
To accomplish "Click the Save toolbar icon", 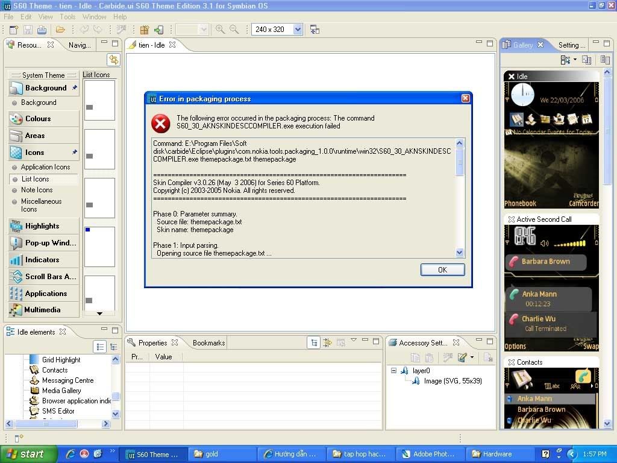I will 28,30.
